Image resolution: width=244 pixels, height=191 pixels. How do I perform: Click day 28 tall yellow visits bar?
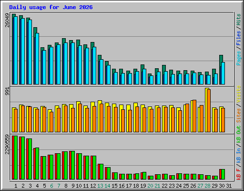tap(206, 110)
